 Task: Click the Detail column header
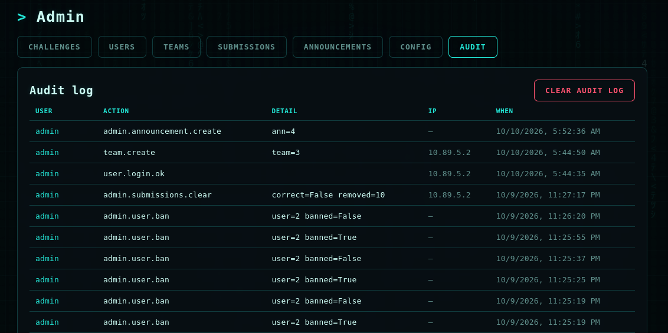(x=284, y=111)
